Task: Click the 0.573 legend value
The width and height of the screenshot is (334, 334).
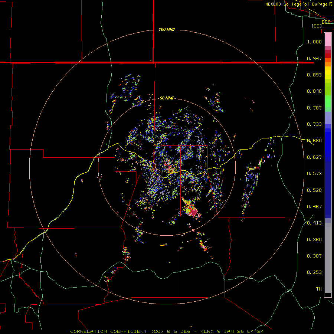Action: (314, 174)
